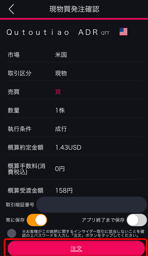Tap the 執行条件 成行 value
Viewport: 148px width, 256px height.
click(61, 129)
